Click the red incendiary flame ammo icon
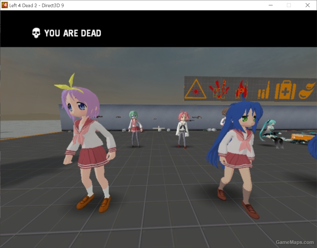This screenshot has height=248, width=317. tap(242, 89)
